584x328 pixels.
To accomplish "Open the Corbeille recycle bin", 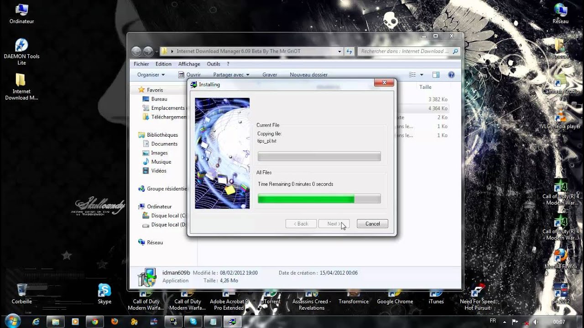I will pos(21,294).
